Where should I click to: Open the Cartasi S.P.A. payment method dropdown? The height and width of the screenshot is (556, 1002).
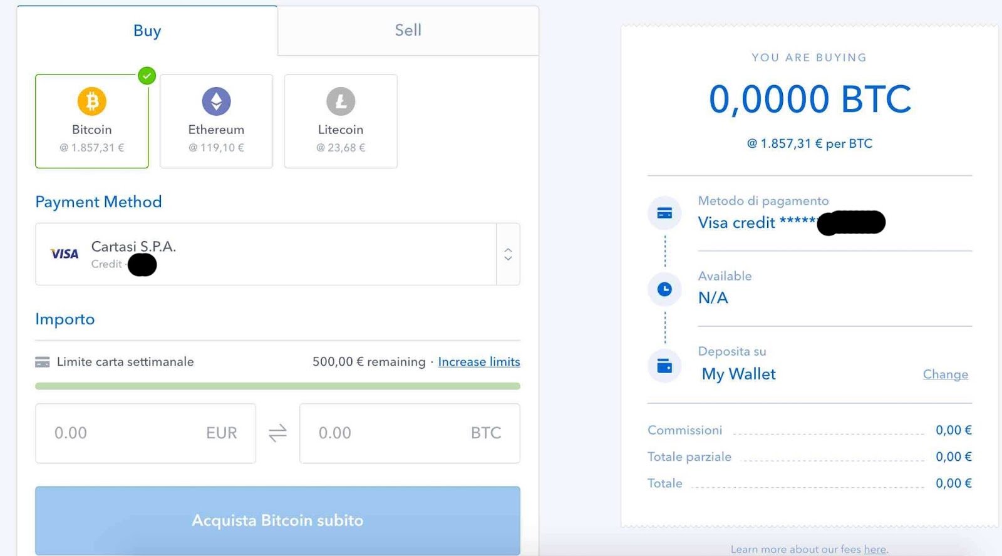click(x=277, y=254)
